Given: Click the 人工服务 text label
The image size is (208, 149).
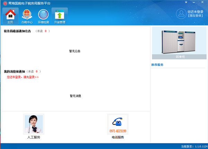Looking at the screenshot, I should coord(34,137).
